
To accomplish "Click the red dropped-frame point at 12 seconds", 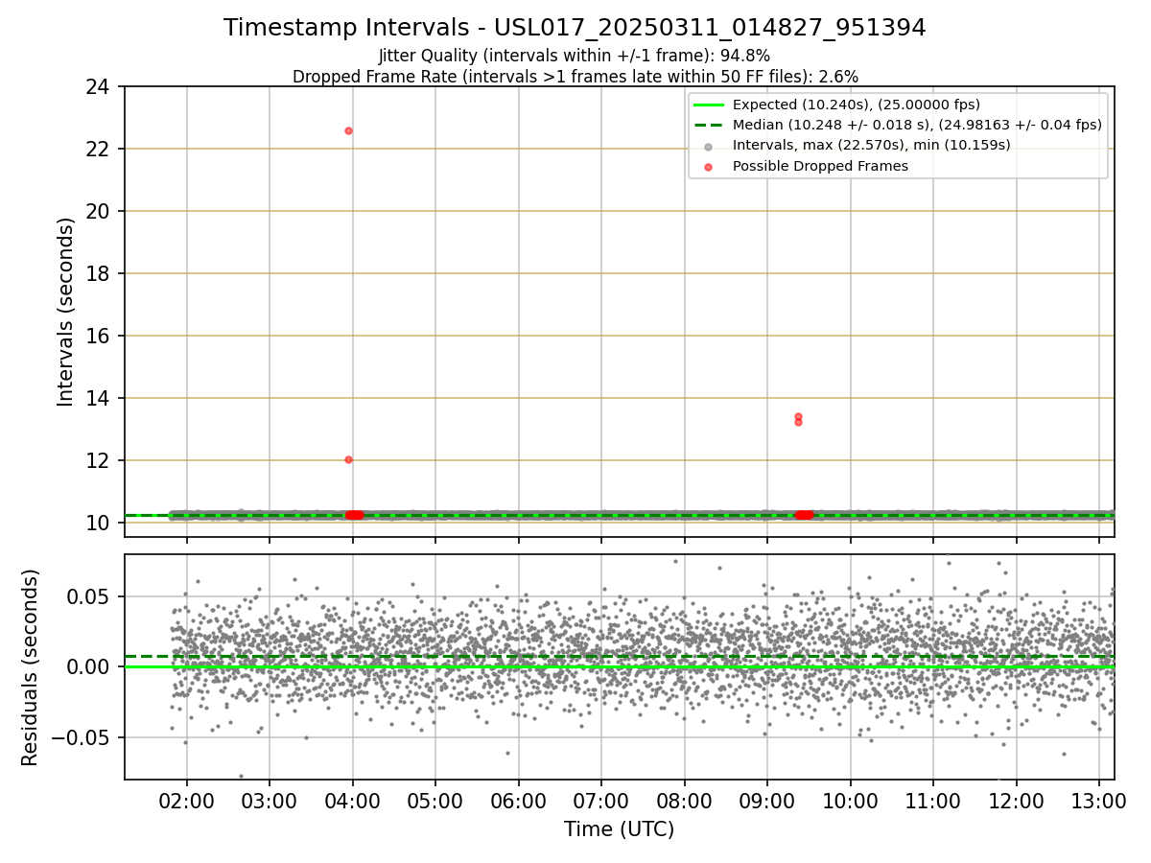I will [x=348, y=459].
